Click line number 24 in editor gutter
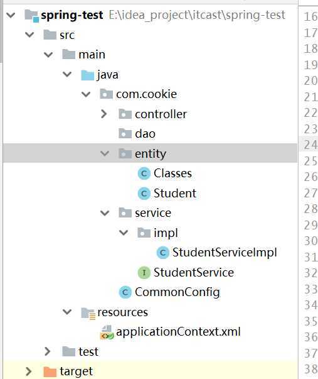Viewport: 318px width, 379px height. pos(310,145)
